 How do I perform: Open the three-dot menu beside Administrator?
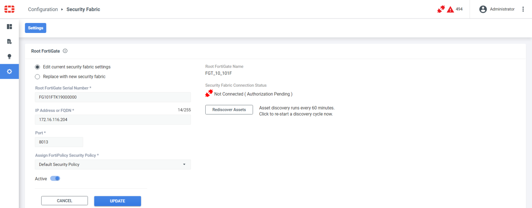coord(523,9)
